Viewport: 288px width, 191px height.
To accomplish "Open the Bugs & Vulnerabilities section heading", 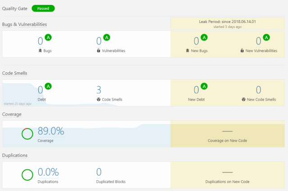I will pos(25,24).
